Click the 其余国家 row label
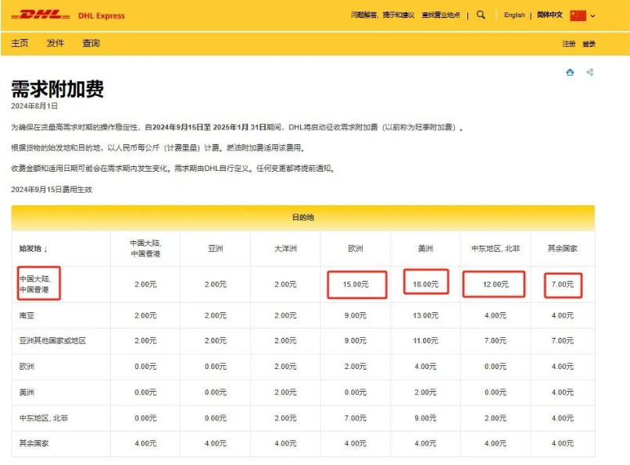 pyautogui.click(x=34, y=443)
